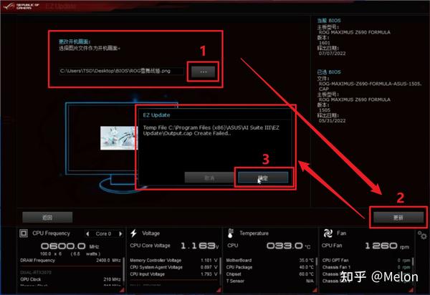This screenshot has height=295, width=430.
Task: Click the 更新 update button
Action: [x=398, y=218]
